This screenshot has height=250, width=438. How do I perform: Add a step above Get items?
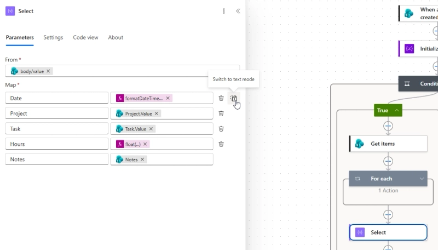coord(388,126)
